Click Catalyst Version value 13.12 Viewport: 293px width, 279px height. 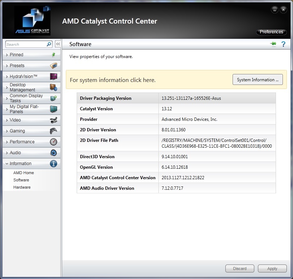[x=167, y=109]
